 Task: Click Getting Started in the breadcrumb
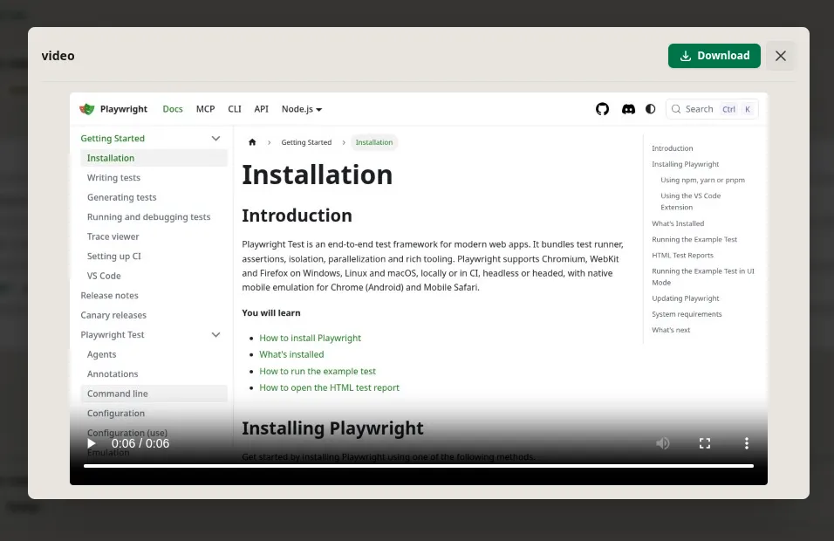pyautogui.click(x=306, y=142)
